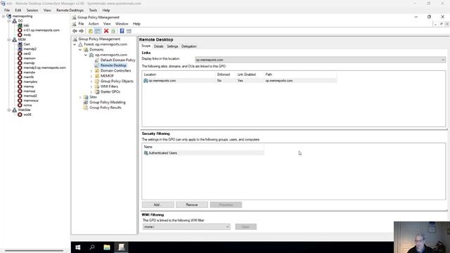Switch to the Delegation tab

click(189, 46)
